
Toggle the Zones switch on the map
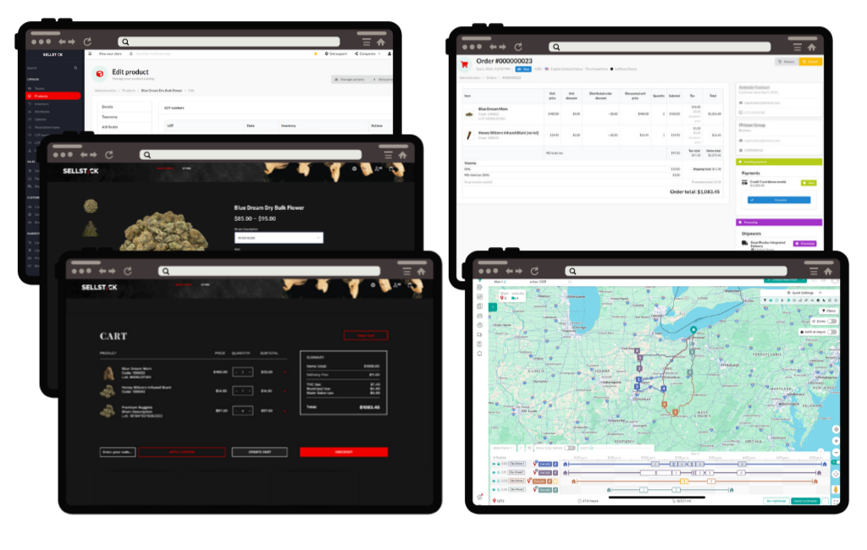pyautogui.click(x=831, y=322)
